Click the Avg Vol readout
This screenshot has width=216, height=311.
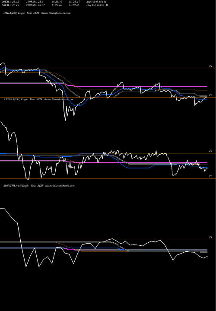point(96,2)
